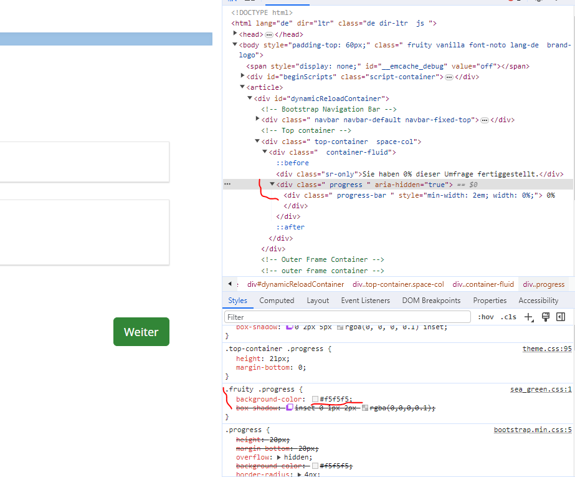Collapse the selected progress div node

(x=272, y=184)
